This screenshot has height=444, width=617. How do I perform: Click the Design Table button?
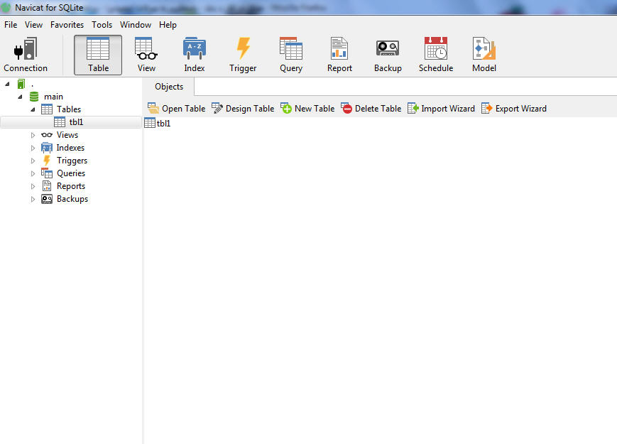(x=243, y=109)
